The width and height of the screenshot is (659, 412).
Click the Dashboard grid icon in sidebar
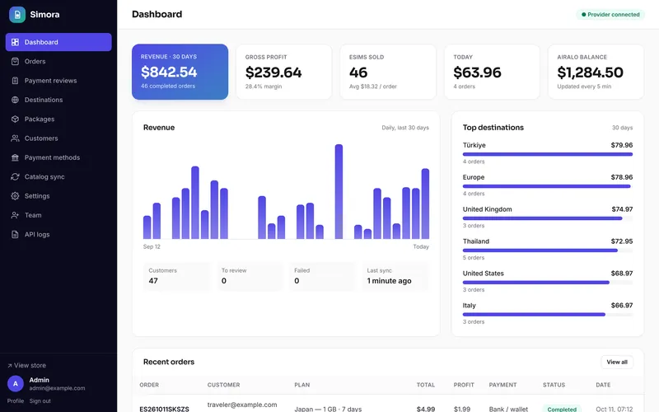pyautogui.click(x=15, y=42)
